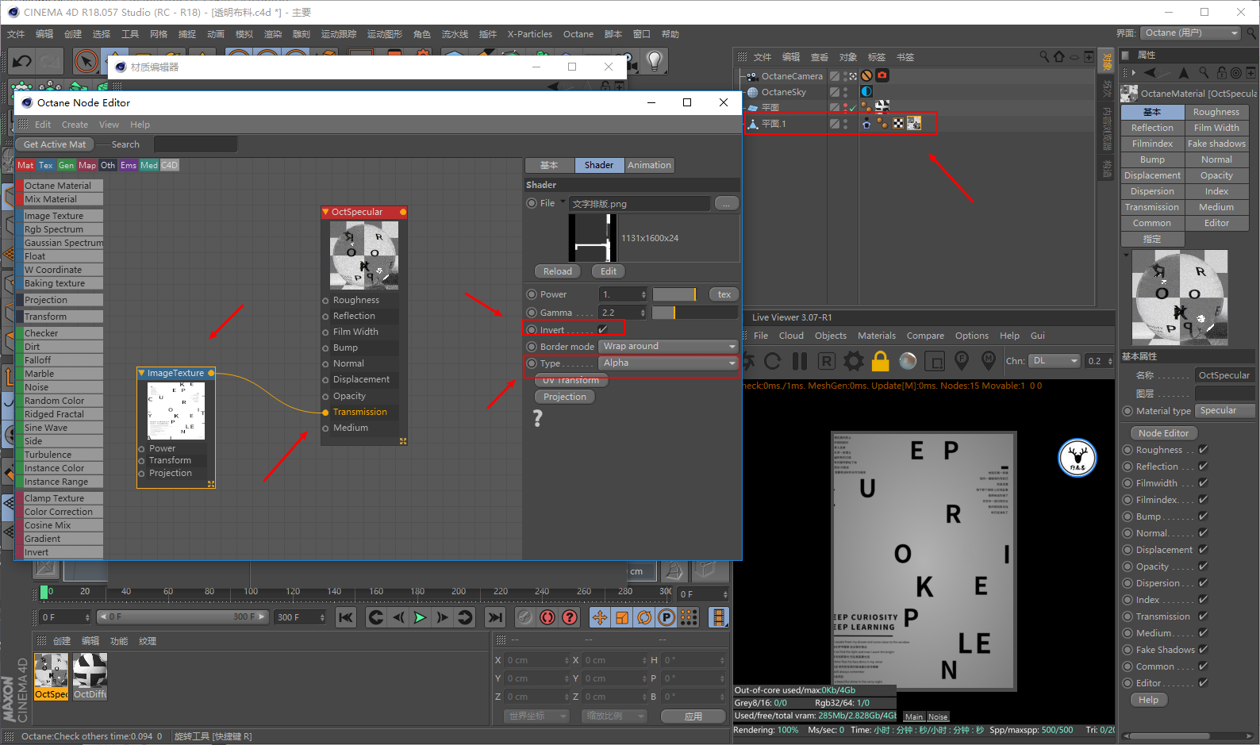Pause rendering in Live Viewer
Image resolution: width=1260 pixels, height=745 pixels.
click(799, 362)
